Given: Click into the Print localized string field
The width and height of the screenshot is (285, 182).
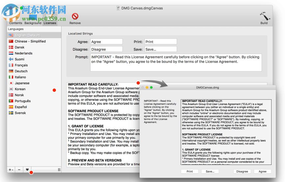Looking at the screenshot, I should [161, 42].
